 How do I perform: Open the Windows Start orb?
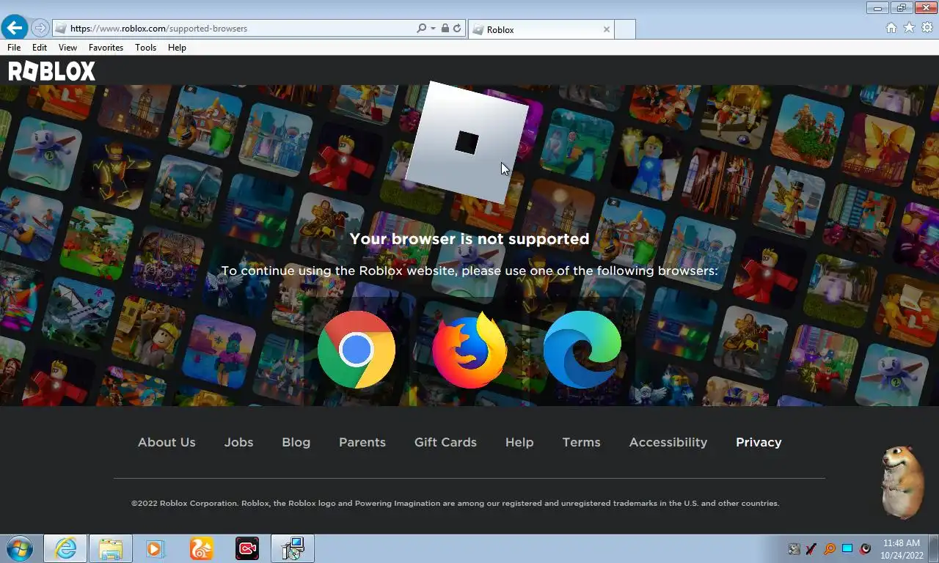(19, 548)
